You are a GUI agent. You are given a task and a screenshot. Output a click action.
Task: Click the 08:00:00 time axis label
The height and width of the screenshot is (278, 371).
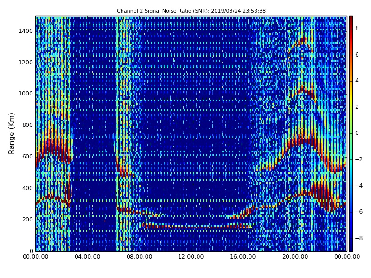[x=140, y=257]
